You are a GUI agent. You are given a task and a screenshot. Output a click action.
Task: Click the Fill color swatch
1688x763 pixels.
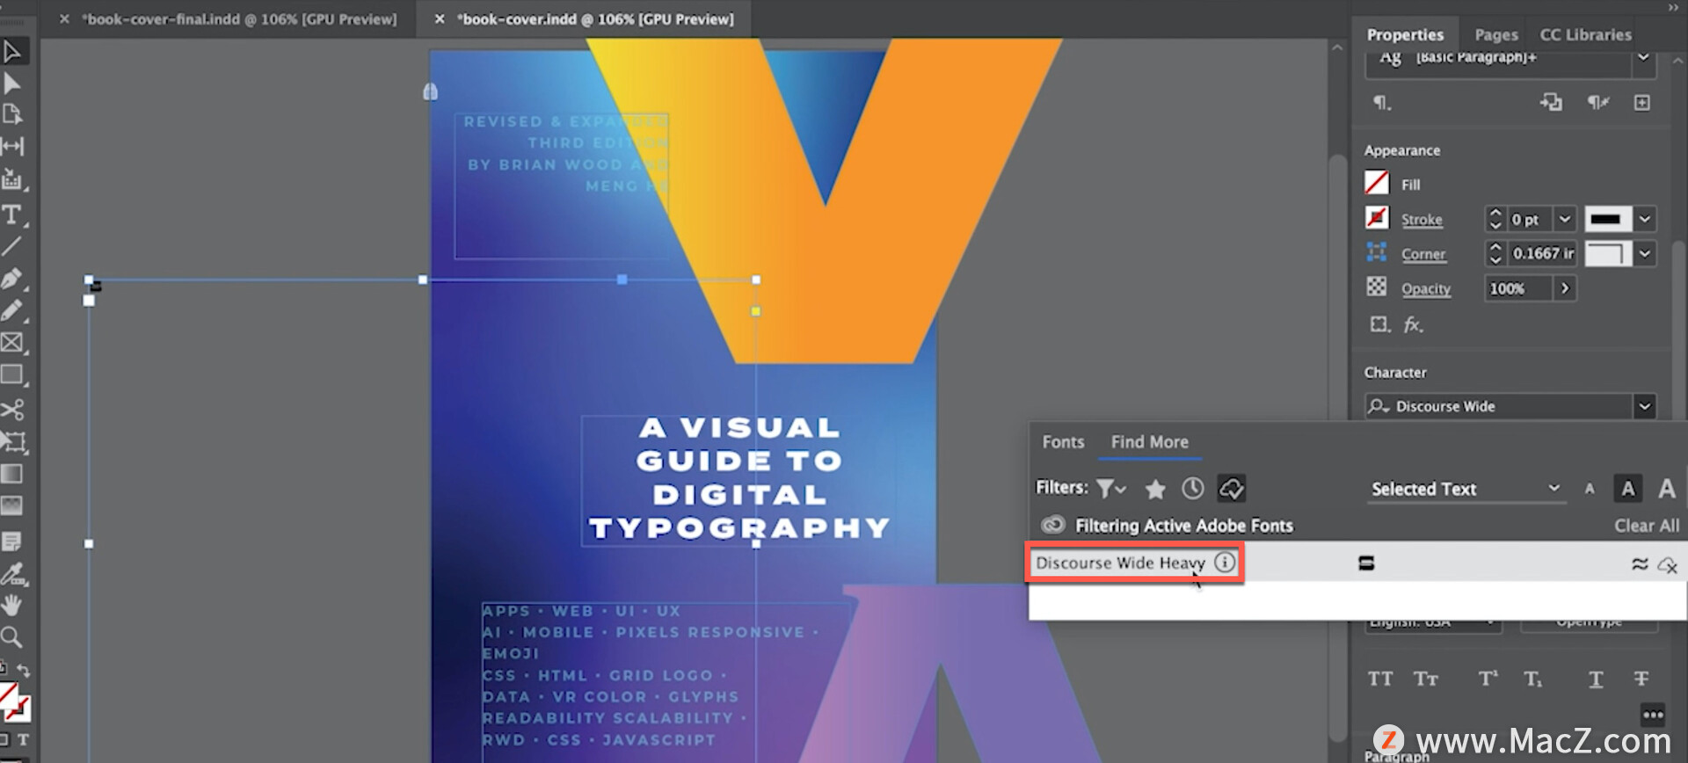1377,183
